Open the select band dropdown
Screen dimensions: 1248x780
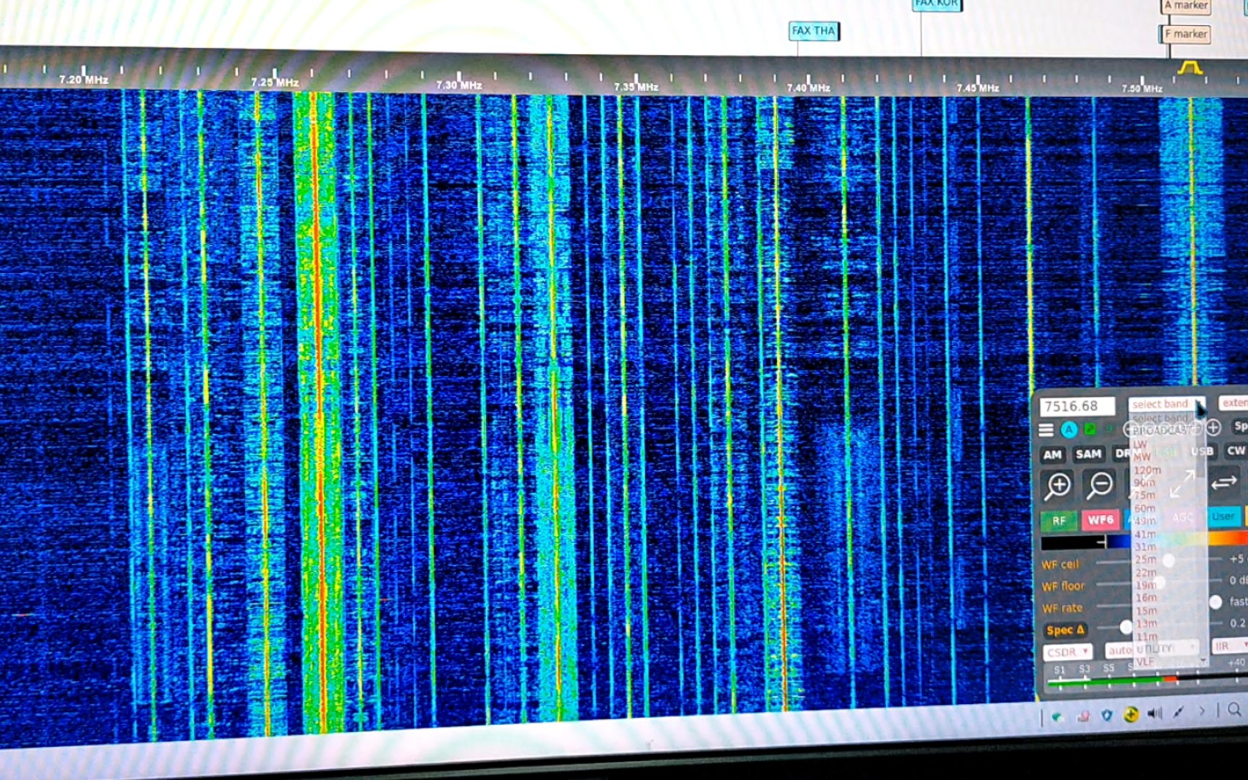(1167, 404)
